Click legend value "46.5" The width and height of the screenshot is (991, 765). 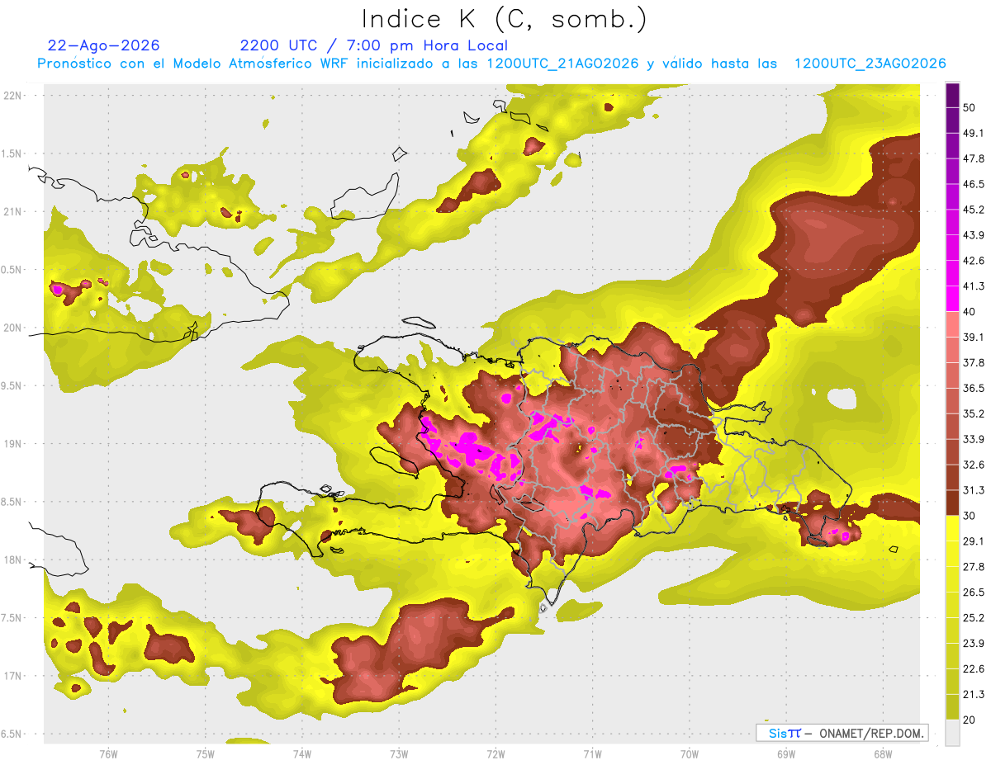(973, 184)
